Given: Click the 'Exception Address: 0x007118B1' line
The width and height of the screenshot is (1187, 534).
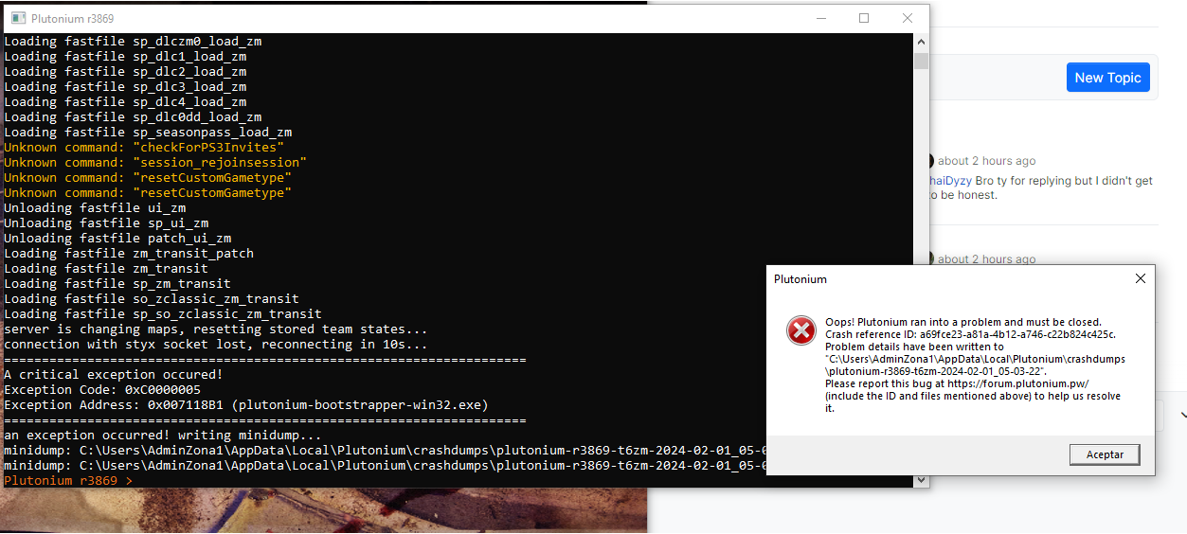Looking at the screenshot, I should 246,405.
